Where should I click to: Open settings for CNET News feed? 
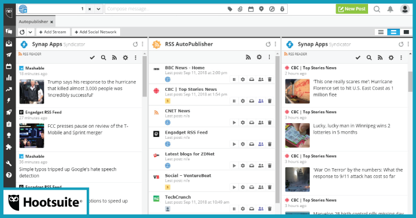tap(243, 123)
